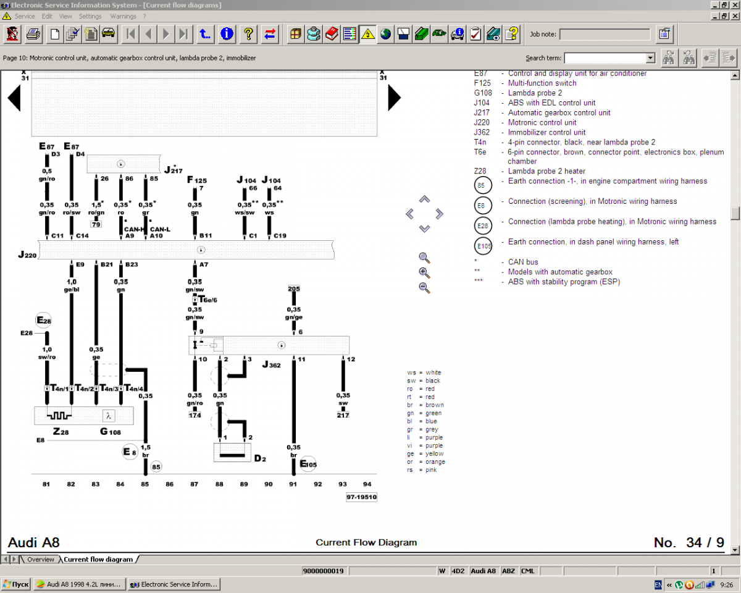Screen dimensions: 741x593
Task: Click the red book toolbar icon
Action: pos(332,33)
